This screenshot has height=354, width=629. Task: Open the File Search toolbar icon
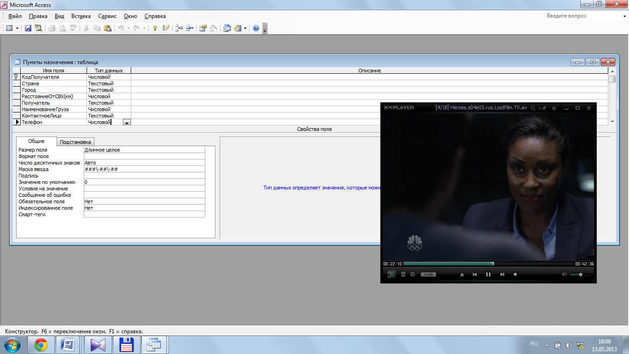[x=38, y=28]
